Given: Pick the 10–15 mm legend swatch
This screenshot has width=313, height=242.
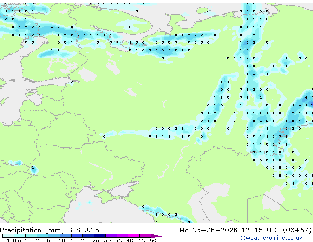Looking at the screenshot, I should 65,236.
